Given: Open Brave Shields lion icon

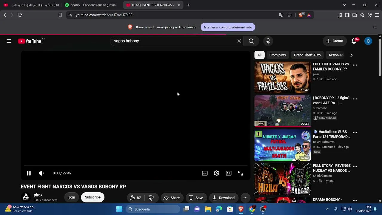Looking at the screenshot, I should click(301, 15).
